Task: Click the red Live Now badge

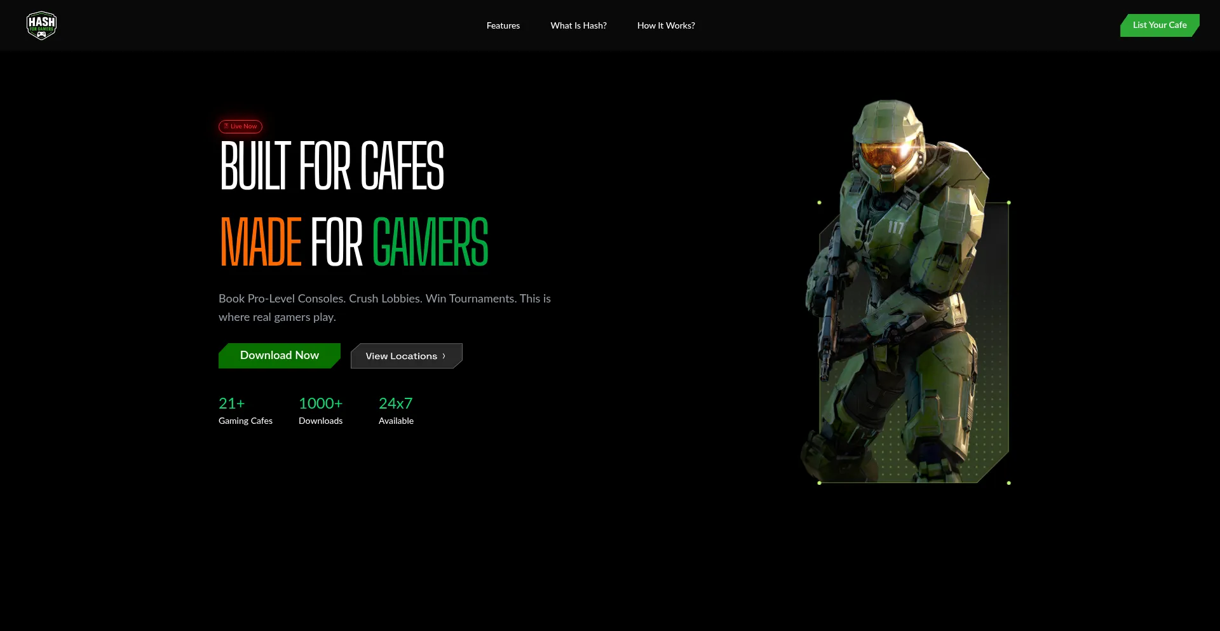Action: tap(240, 126)
